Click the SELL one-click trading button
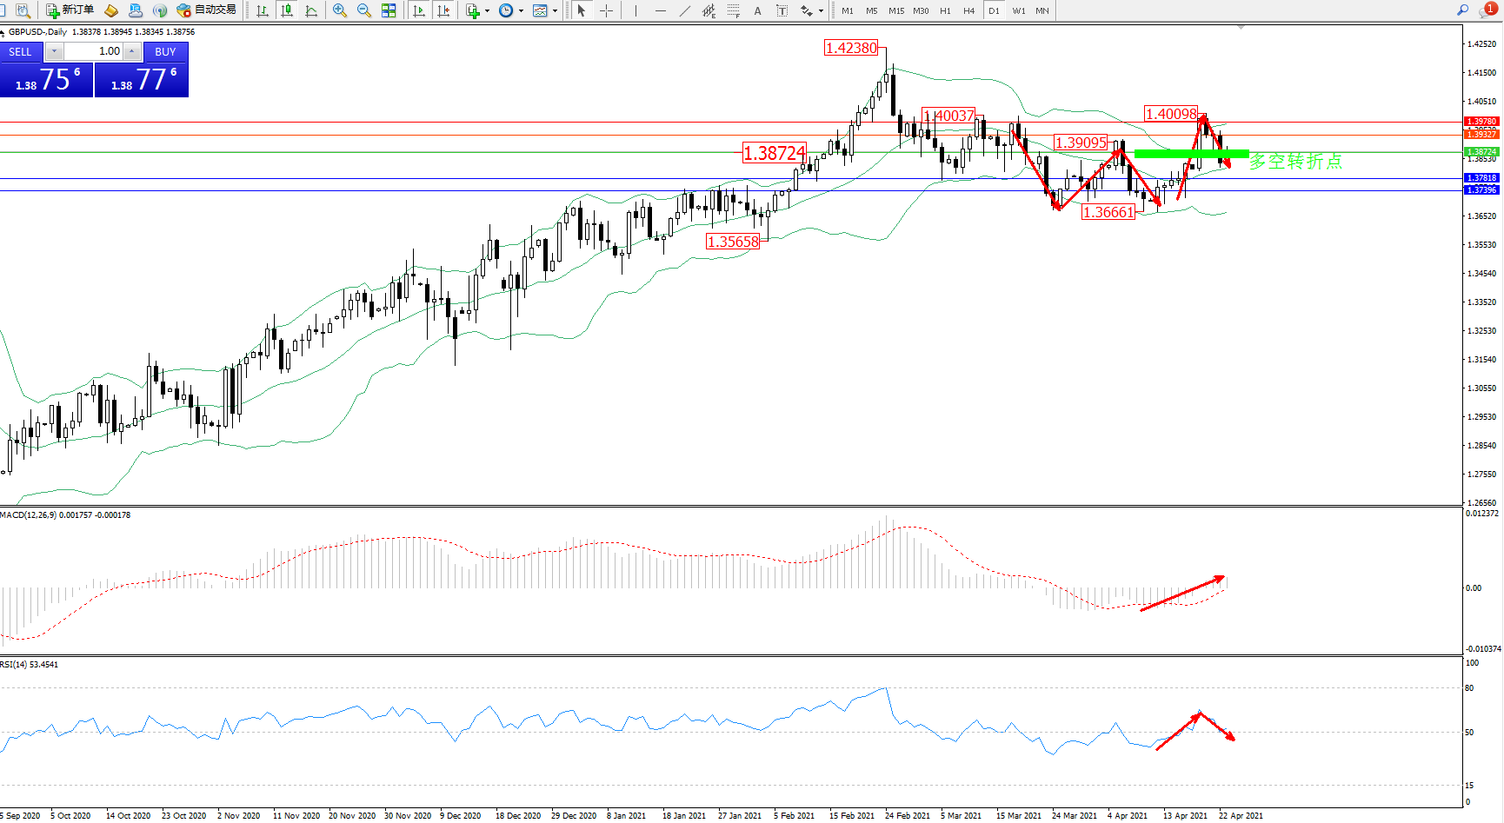Viewport: 1504px width, 823px height. tap(21, 51)
